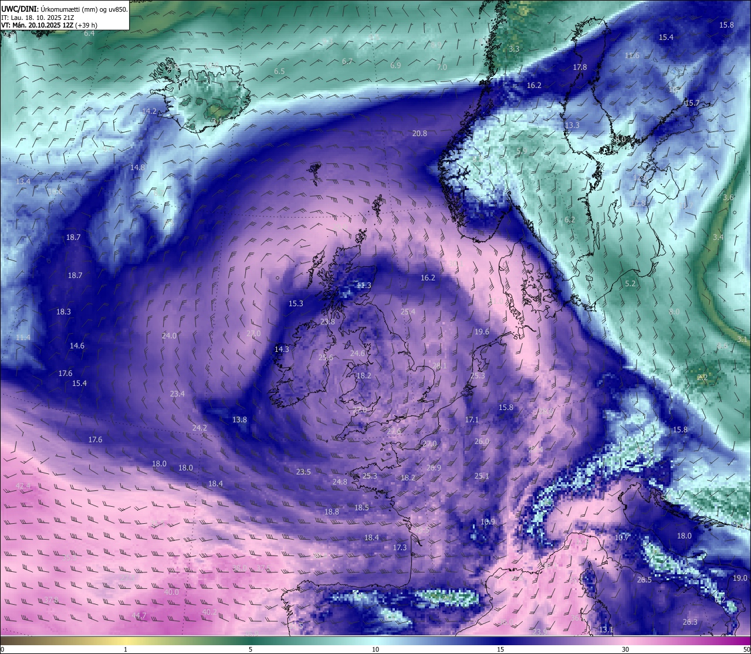Click the 17.3 value near the French coast

pyautogui.click(x=400, y=547)
